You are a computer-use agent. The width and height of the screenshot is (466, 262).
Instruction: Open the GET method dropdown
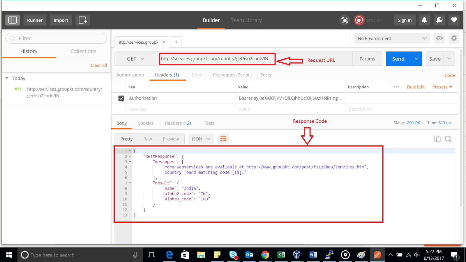pyautogui.click(x=136, y=59)
